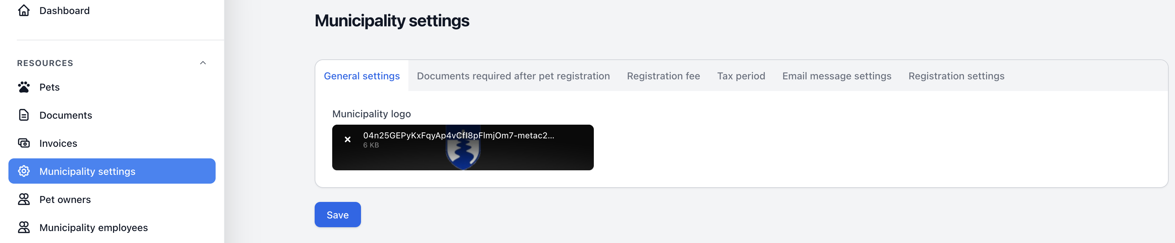
Task: Click the Pet owners people icon
Action: [24, 199]
